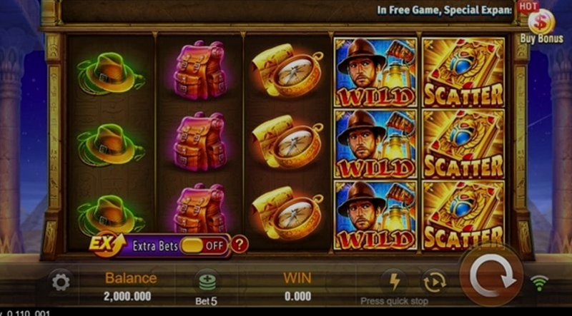Open the autoplay spin icon
Viewport: 572px width, 316px height.
coord(434,282)
